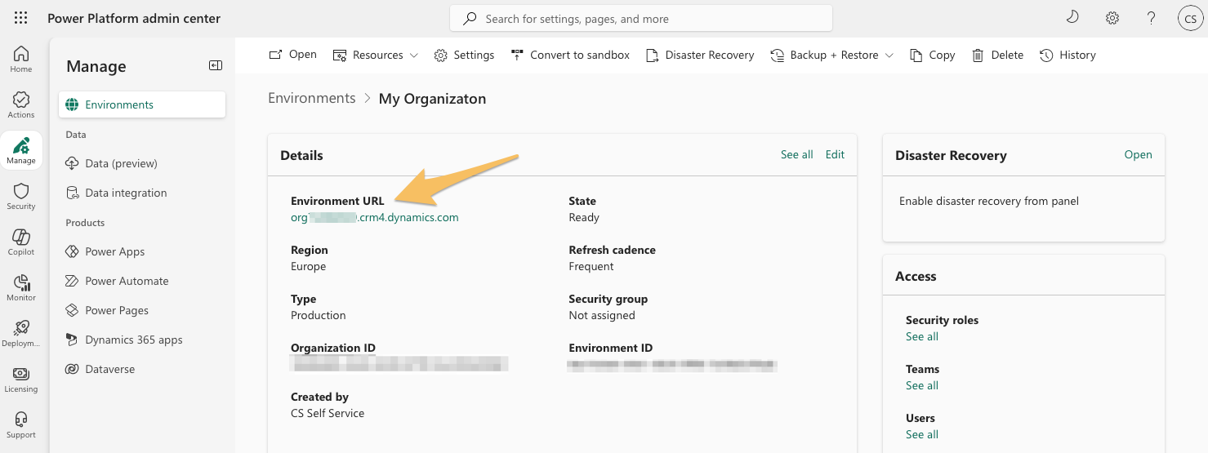Click Convert to sandbox in toolbar
Viewport: 1208px width, 453px height.
[570, 55]
